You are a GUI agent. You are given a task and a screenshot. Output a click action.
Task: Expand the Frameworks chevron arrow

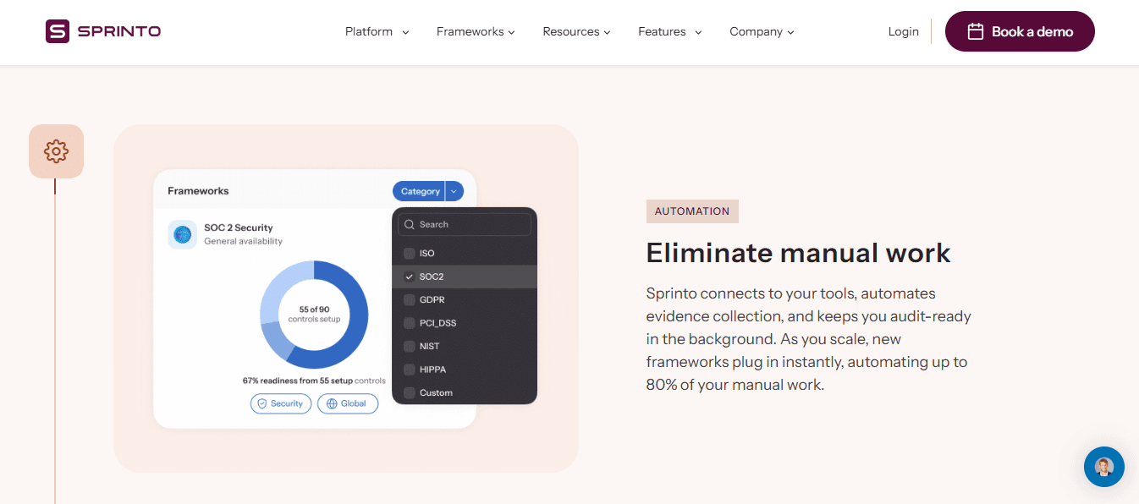point(511,32)
